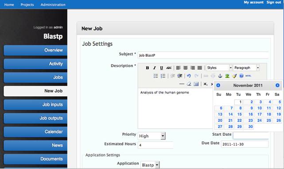
Task: Toggle underline formatting in the editor
Action: (162, 68)
